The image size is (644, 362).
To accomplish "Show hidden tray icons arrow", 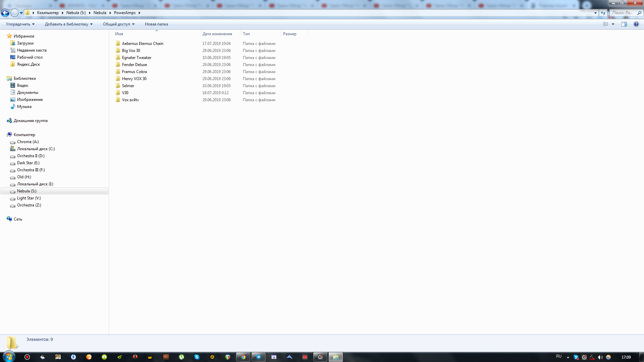I will pos(568,357).
